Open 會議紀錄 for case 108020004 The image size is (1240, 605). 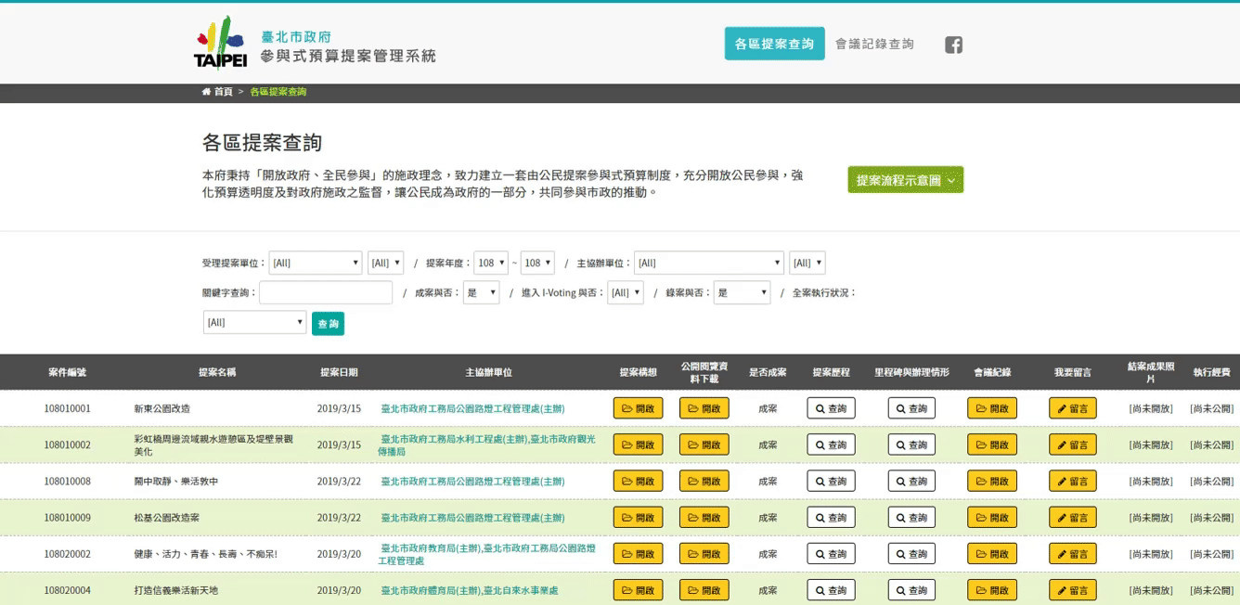click(992, 590)
